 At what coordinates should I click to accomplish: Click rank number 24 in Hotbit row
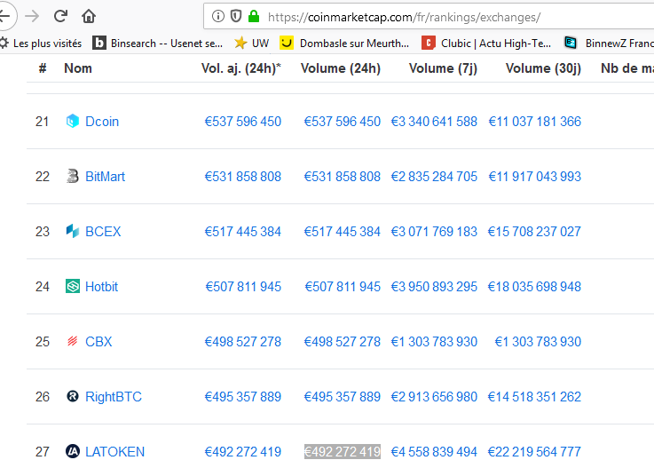(x=42, y=287)
